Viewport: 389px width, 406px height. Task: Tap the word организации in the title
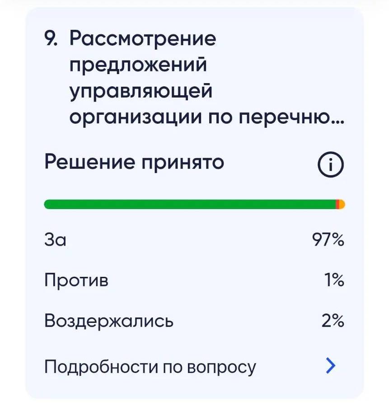point(136,118)
